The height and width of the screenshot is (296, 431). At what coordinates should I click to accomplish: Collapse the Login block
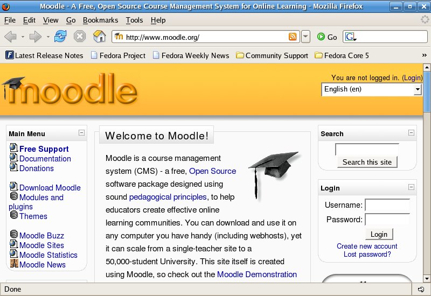tap(411, 187)
